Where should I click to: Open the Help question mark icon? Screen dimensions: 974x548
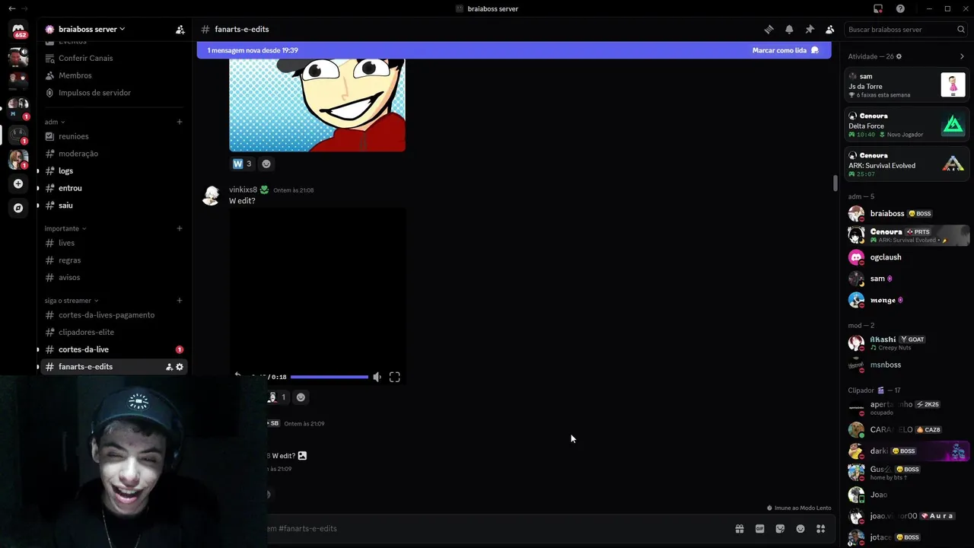coord(900,8)
